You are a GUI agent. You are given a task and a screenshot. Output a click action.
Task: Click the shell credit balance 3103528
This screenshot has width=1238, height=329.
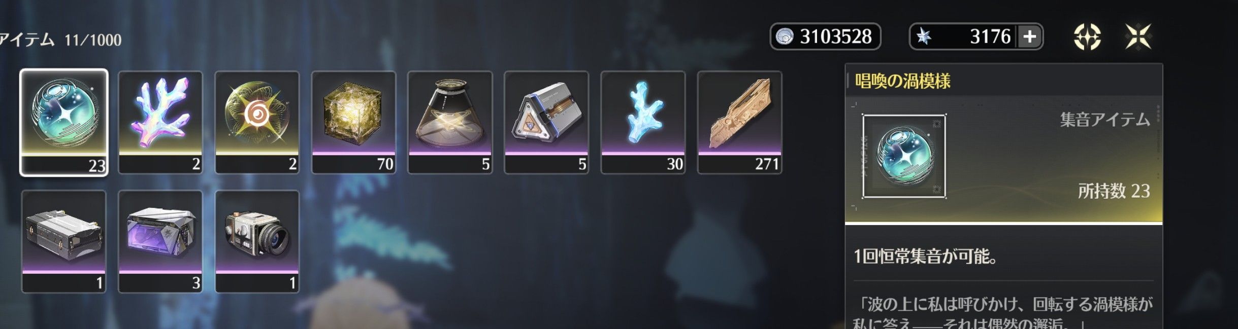coord(825,36)
